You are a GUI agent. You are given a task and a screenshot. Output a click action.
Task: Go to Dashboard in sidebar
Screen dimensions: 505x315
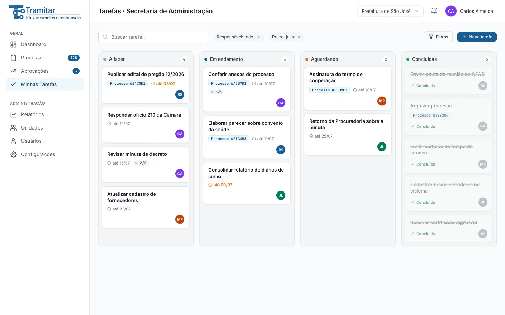45,44
